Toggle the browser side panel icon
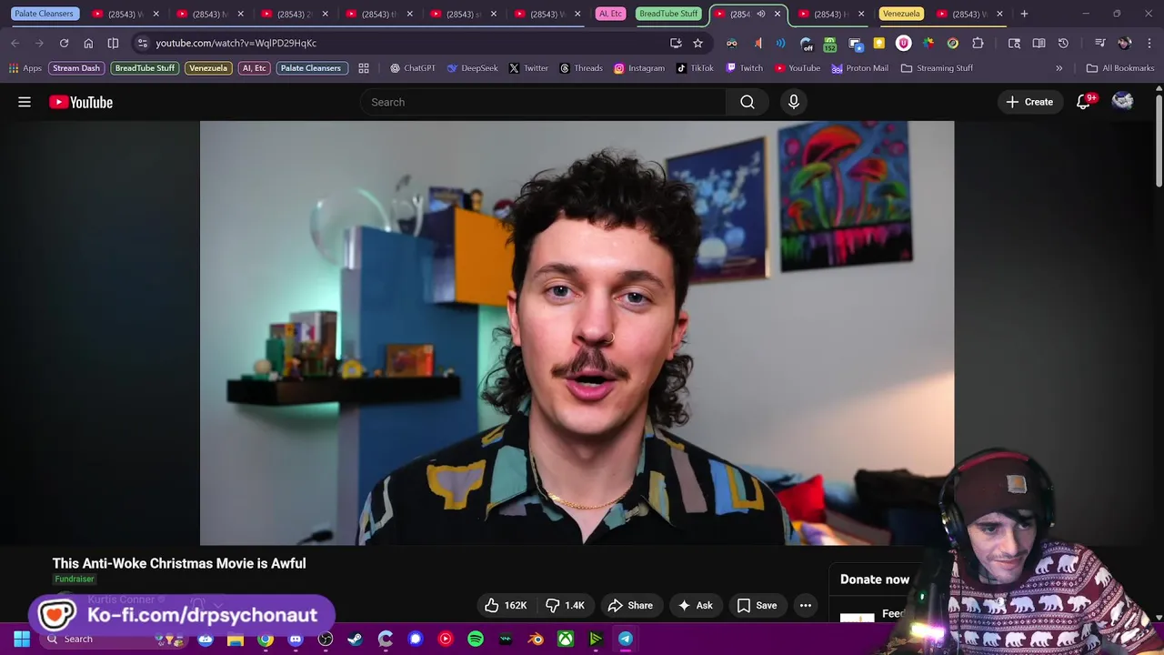The image size is (1164, 655). click(x=113, y=43)
